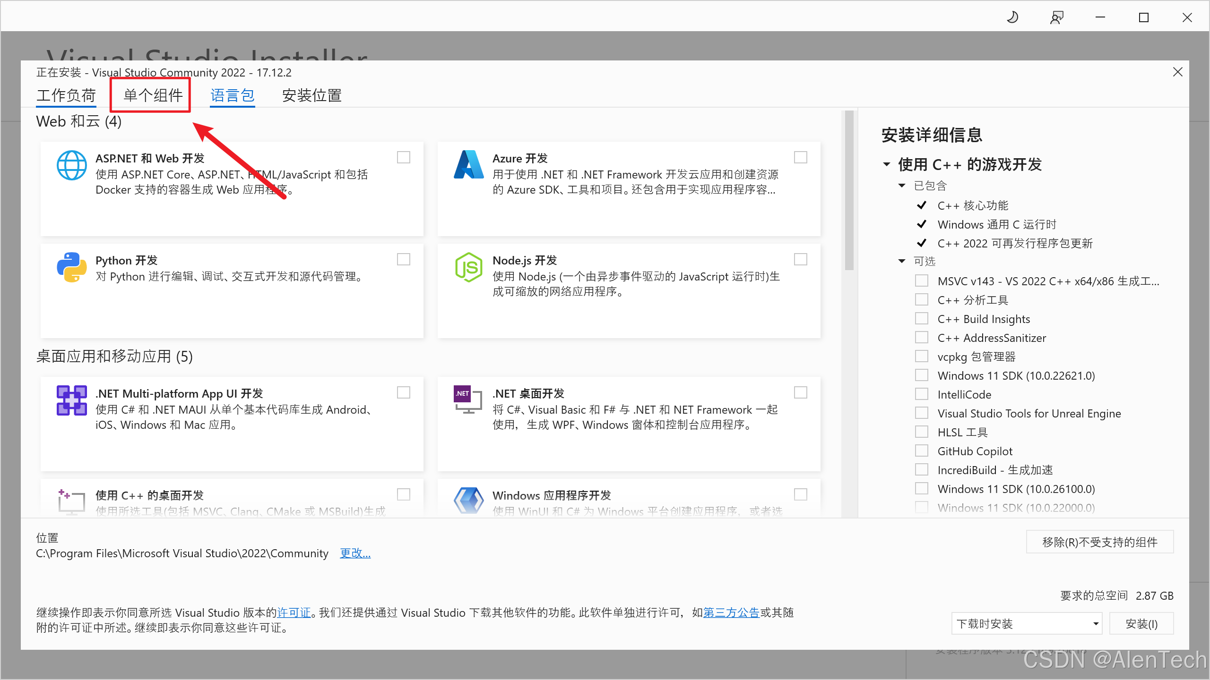This screenshot has width=1210, height=680.
Task: Click the Python development logo icon
Action: [71, 267]
